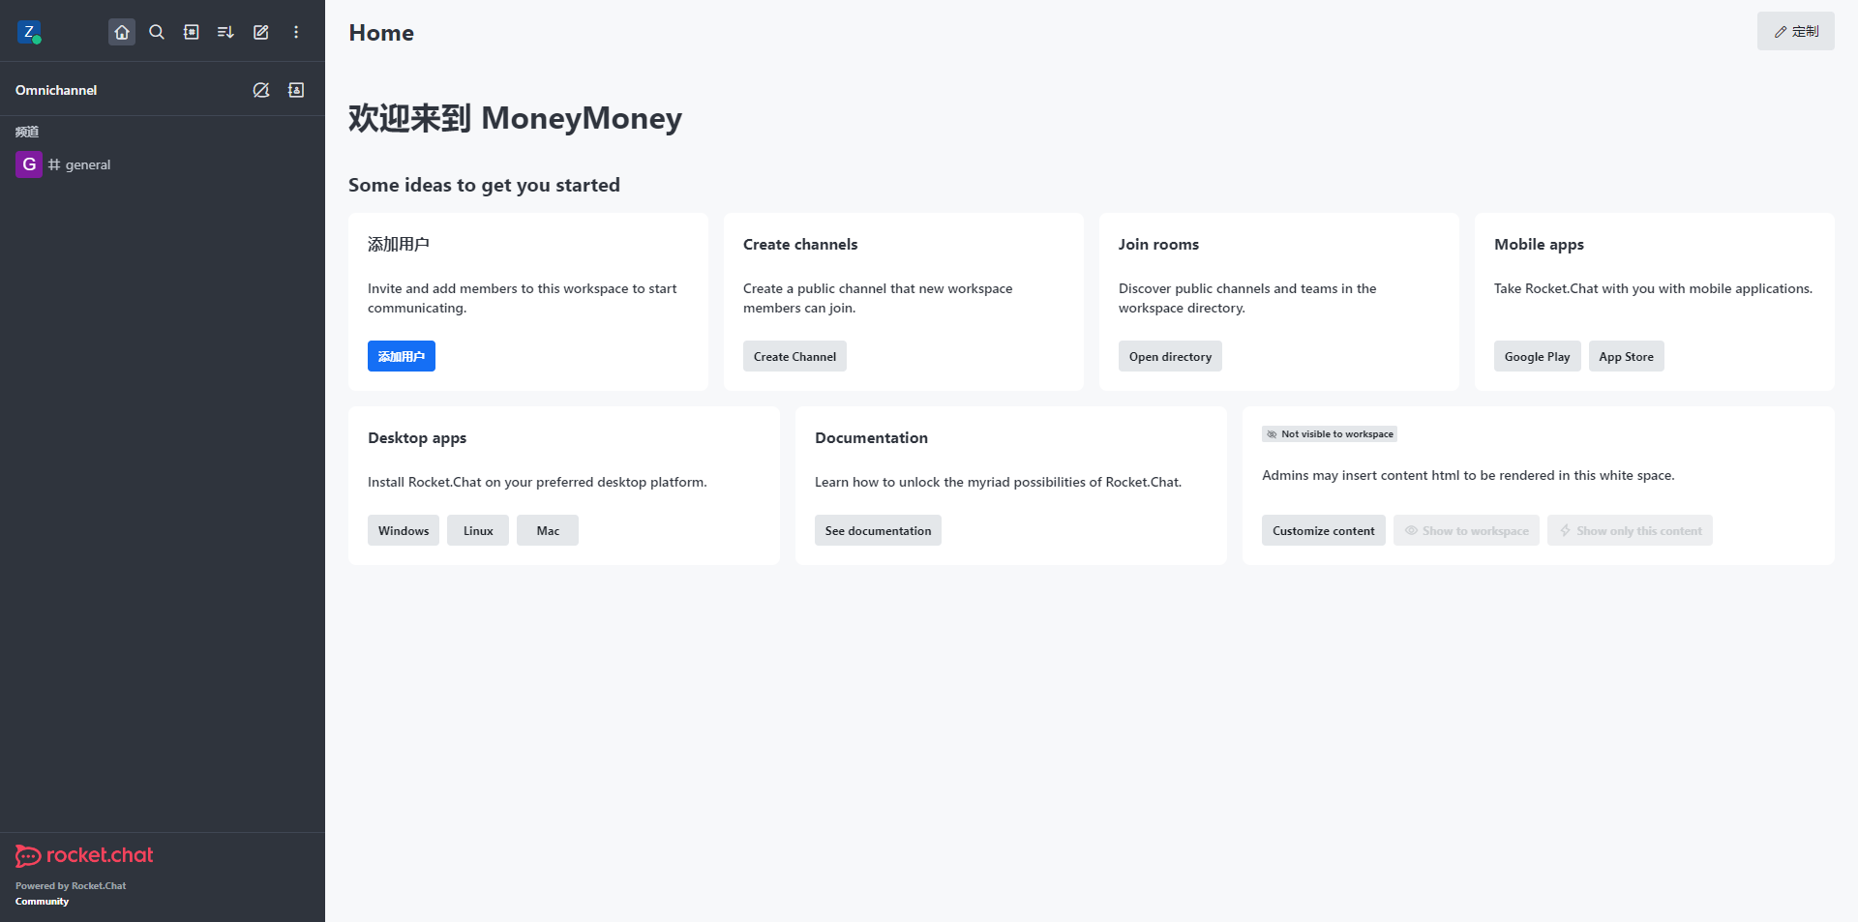Click the Create Channel button
Image resolution: width=1858 pixels, height=922 pixels.
point(794,356)
